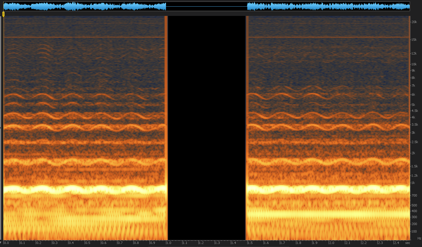Click the 1.5k label on the frequency ruler

415,166
